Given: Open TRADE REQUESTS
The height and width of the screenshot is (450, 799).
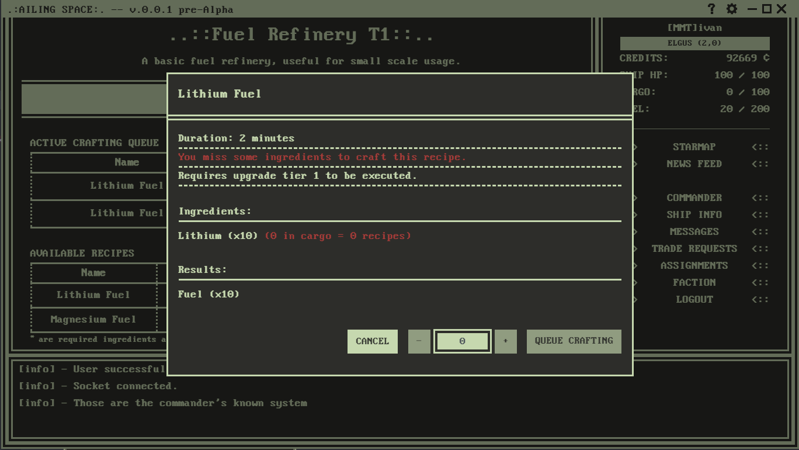Looking at the screenshot, I should 694,248.
